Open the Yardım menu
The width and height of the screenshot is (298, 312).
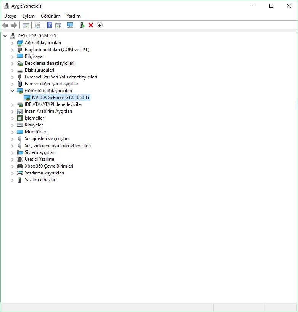pos(73,16)
